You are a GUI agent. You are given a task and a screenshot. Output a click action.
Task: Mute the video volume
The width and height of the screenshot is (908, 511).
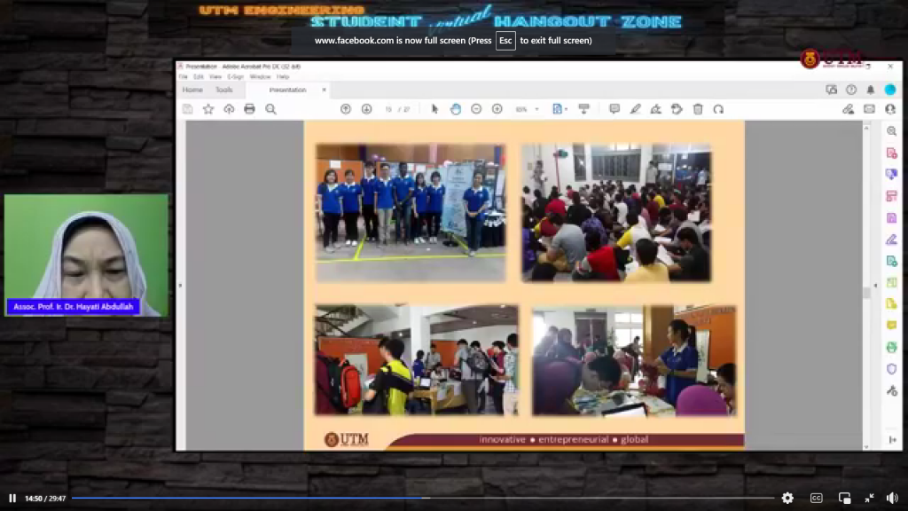892,498
